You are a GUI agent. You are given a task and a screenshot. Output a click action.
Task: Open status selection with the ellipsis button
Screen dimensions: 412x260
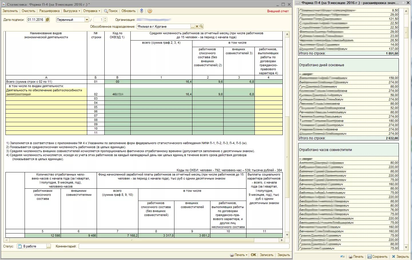click(x=49, y=246)
